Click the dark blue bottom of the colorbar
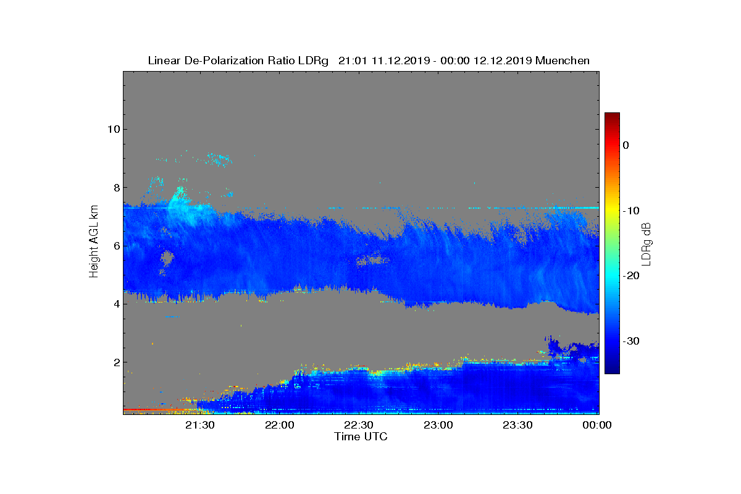The height and width of the screenshot is (494, 741). (612, 369)
